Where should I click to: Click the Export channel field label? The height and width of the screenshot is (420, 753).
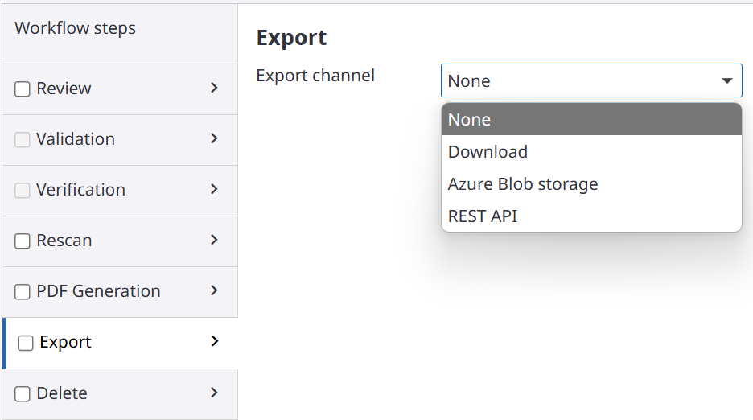coord(315,76)
